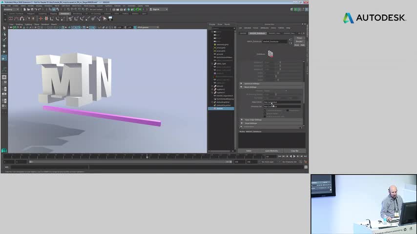The image size is (417, 234).
Task: Click the single-pane layout icon in toolbox
Action: click(4, 78)
